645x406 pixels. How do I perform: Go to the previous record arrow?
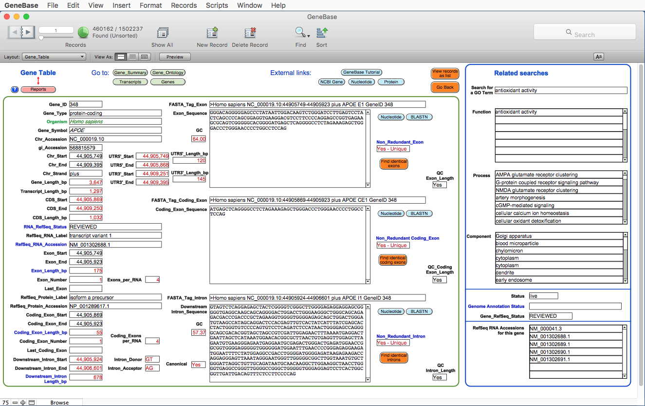point(15,32)
